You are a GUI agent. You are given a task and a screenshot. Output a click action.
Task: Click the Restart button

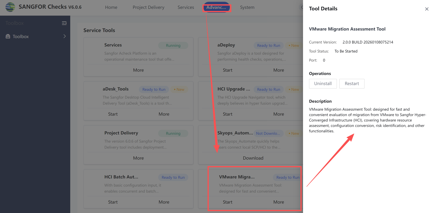click(352, 84)
